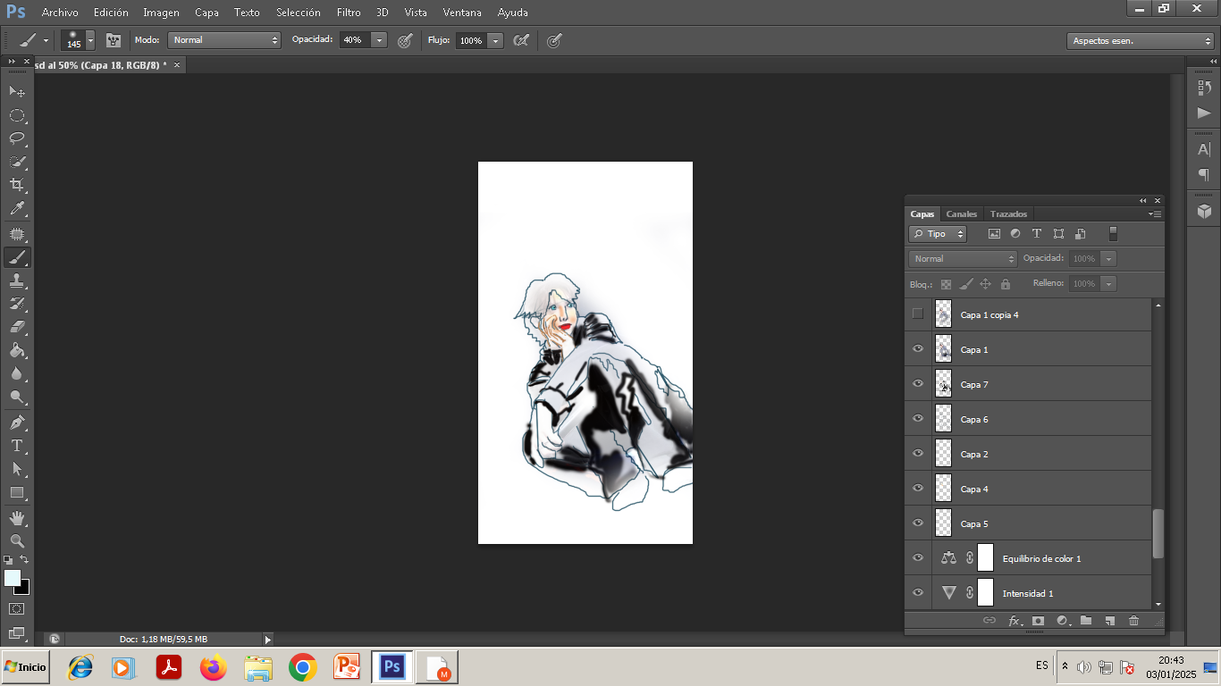This screenshot has width=1221, height=686.
Task: Switch to the Trazados tab
Action: (1008, 214)
